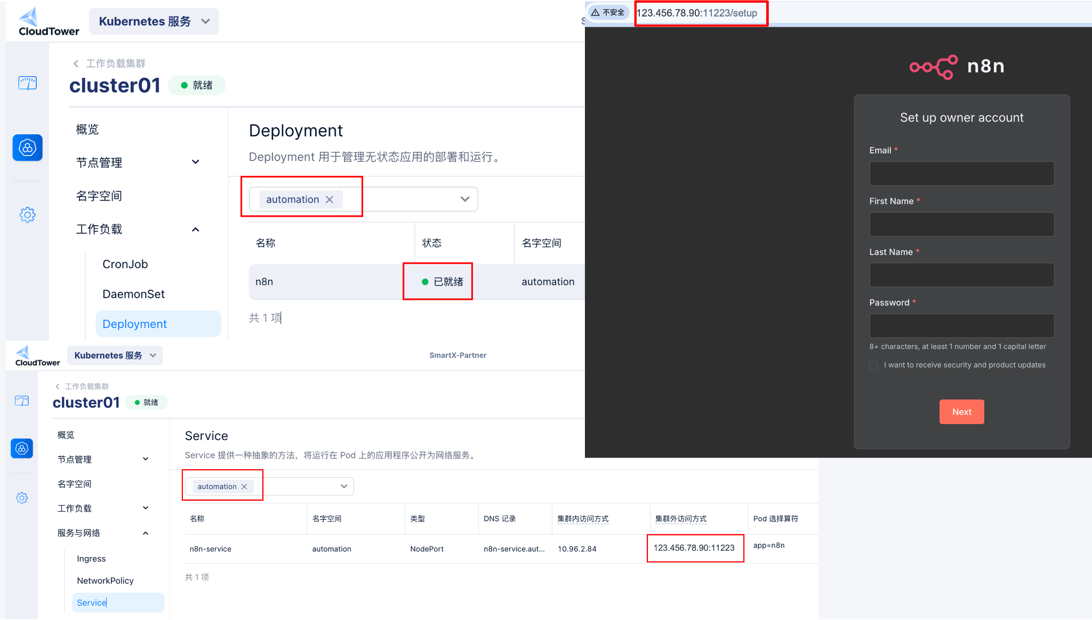This screenshot has height=620, width=1092.
Task: Open the Kubernetes 服务 dropdown at top
Action: [154, 21]
